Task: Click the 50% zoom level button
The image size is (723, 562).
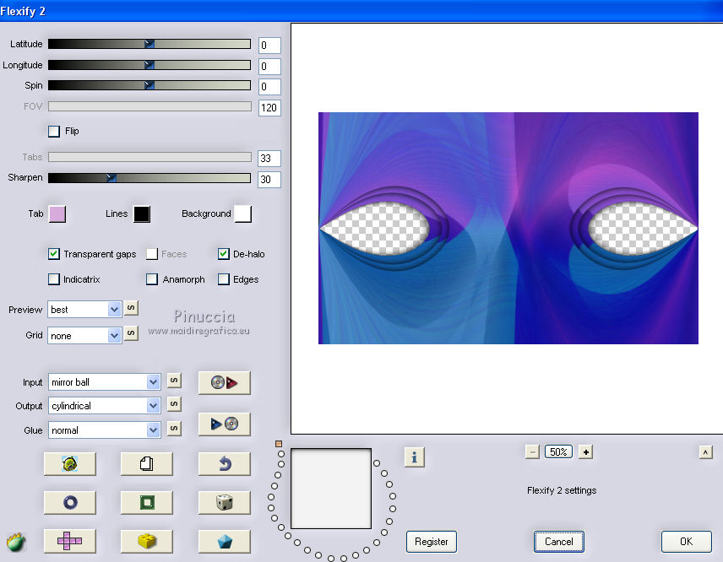Action: pos(558,452)
